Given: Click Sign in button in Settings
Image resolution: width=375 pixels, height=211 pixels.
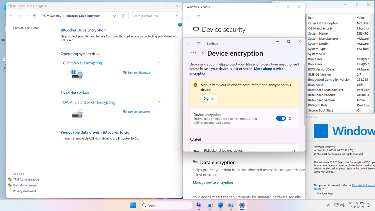Looking at the screenshot, I should [x=209, y=98].
